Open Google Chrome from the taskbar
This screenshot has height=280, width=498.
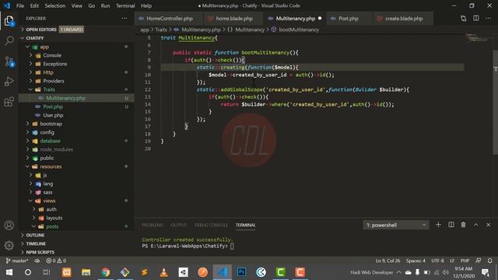click(106, 272)
